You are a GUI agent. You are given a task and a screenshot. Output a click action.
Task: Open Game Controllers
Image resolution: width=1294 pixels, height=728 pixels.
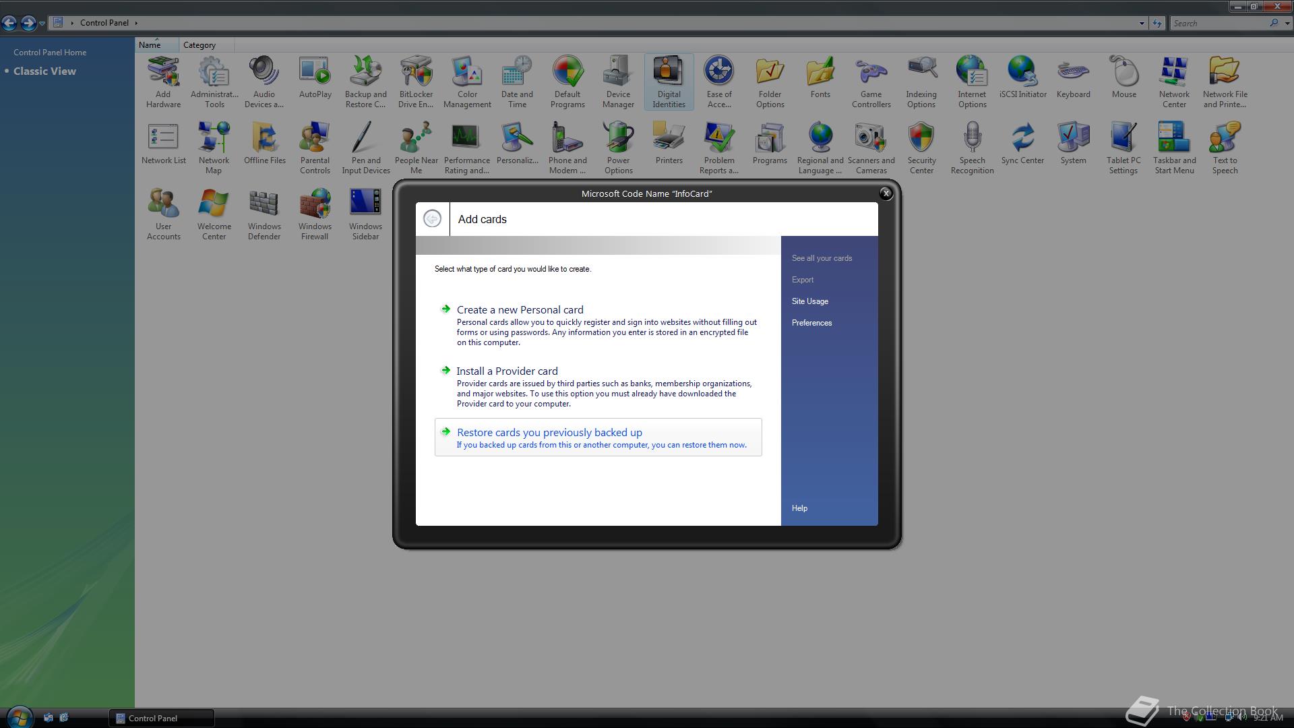(x=871, y=82)
